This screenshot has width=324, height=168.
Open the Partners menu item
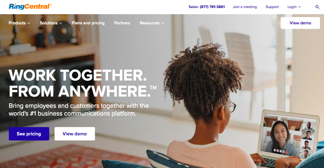(122, 23)
